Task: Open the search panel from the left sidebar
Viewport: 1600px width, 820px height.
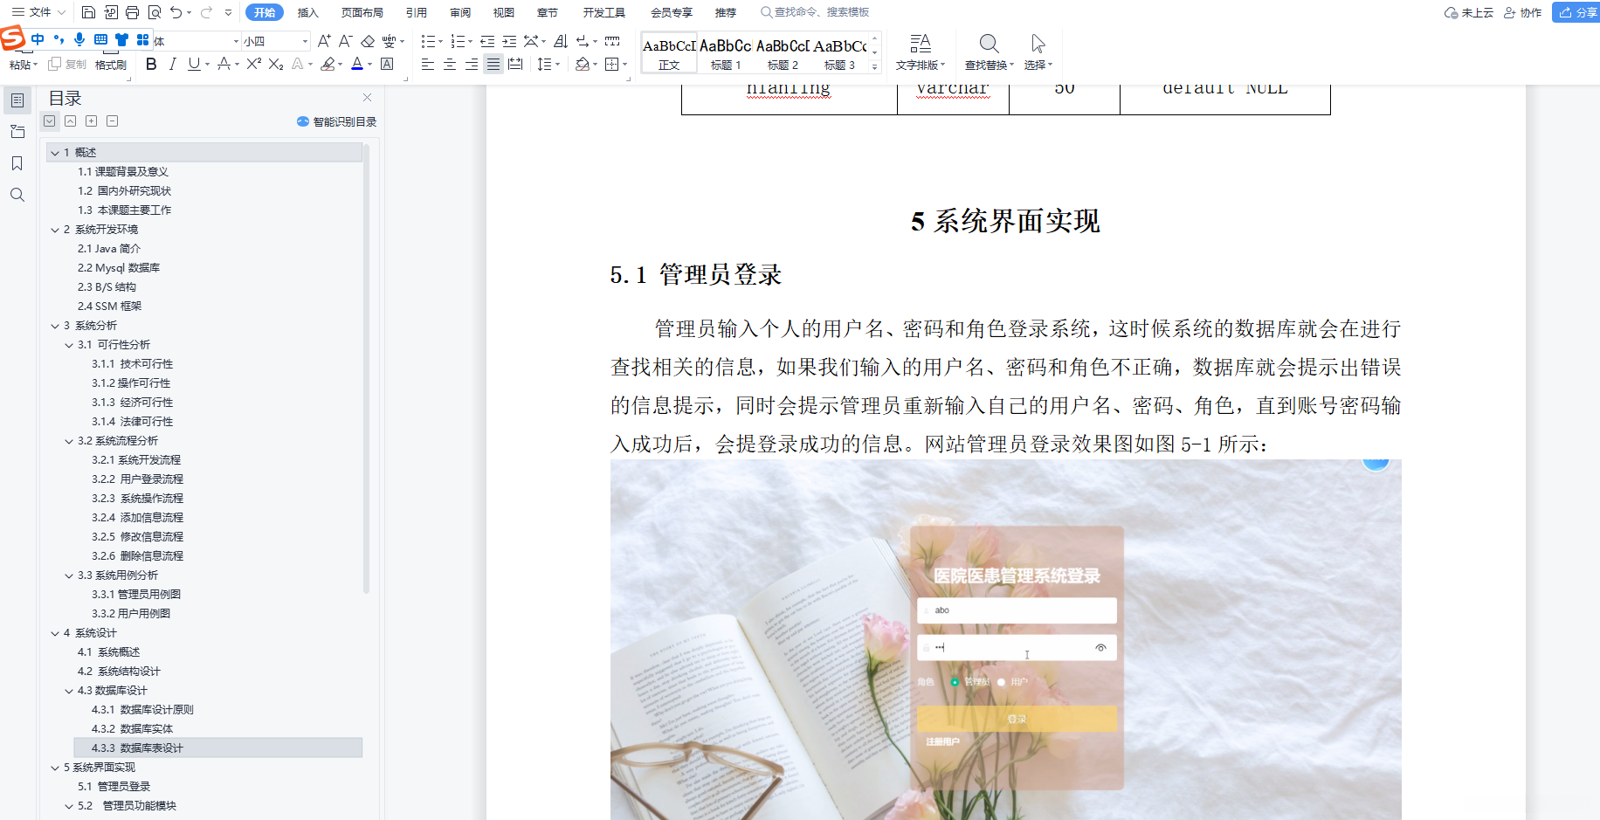Action: pyautogui.click(x=17, y=195)
